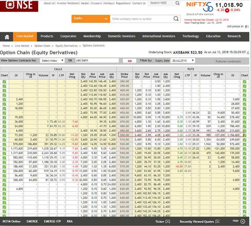Click the Search NSE input field
Screen dimensions: 251x226
pyautogui.click(x=161, y=3)
